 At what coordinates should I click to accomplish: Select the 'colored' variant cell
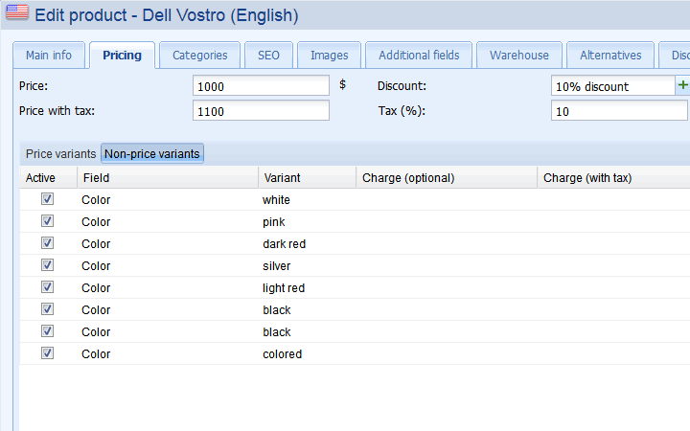308,353
